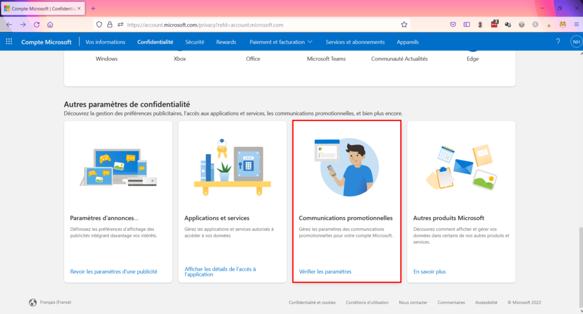Close the Compte Microsoft tab

[x=79, y=8]
